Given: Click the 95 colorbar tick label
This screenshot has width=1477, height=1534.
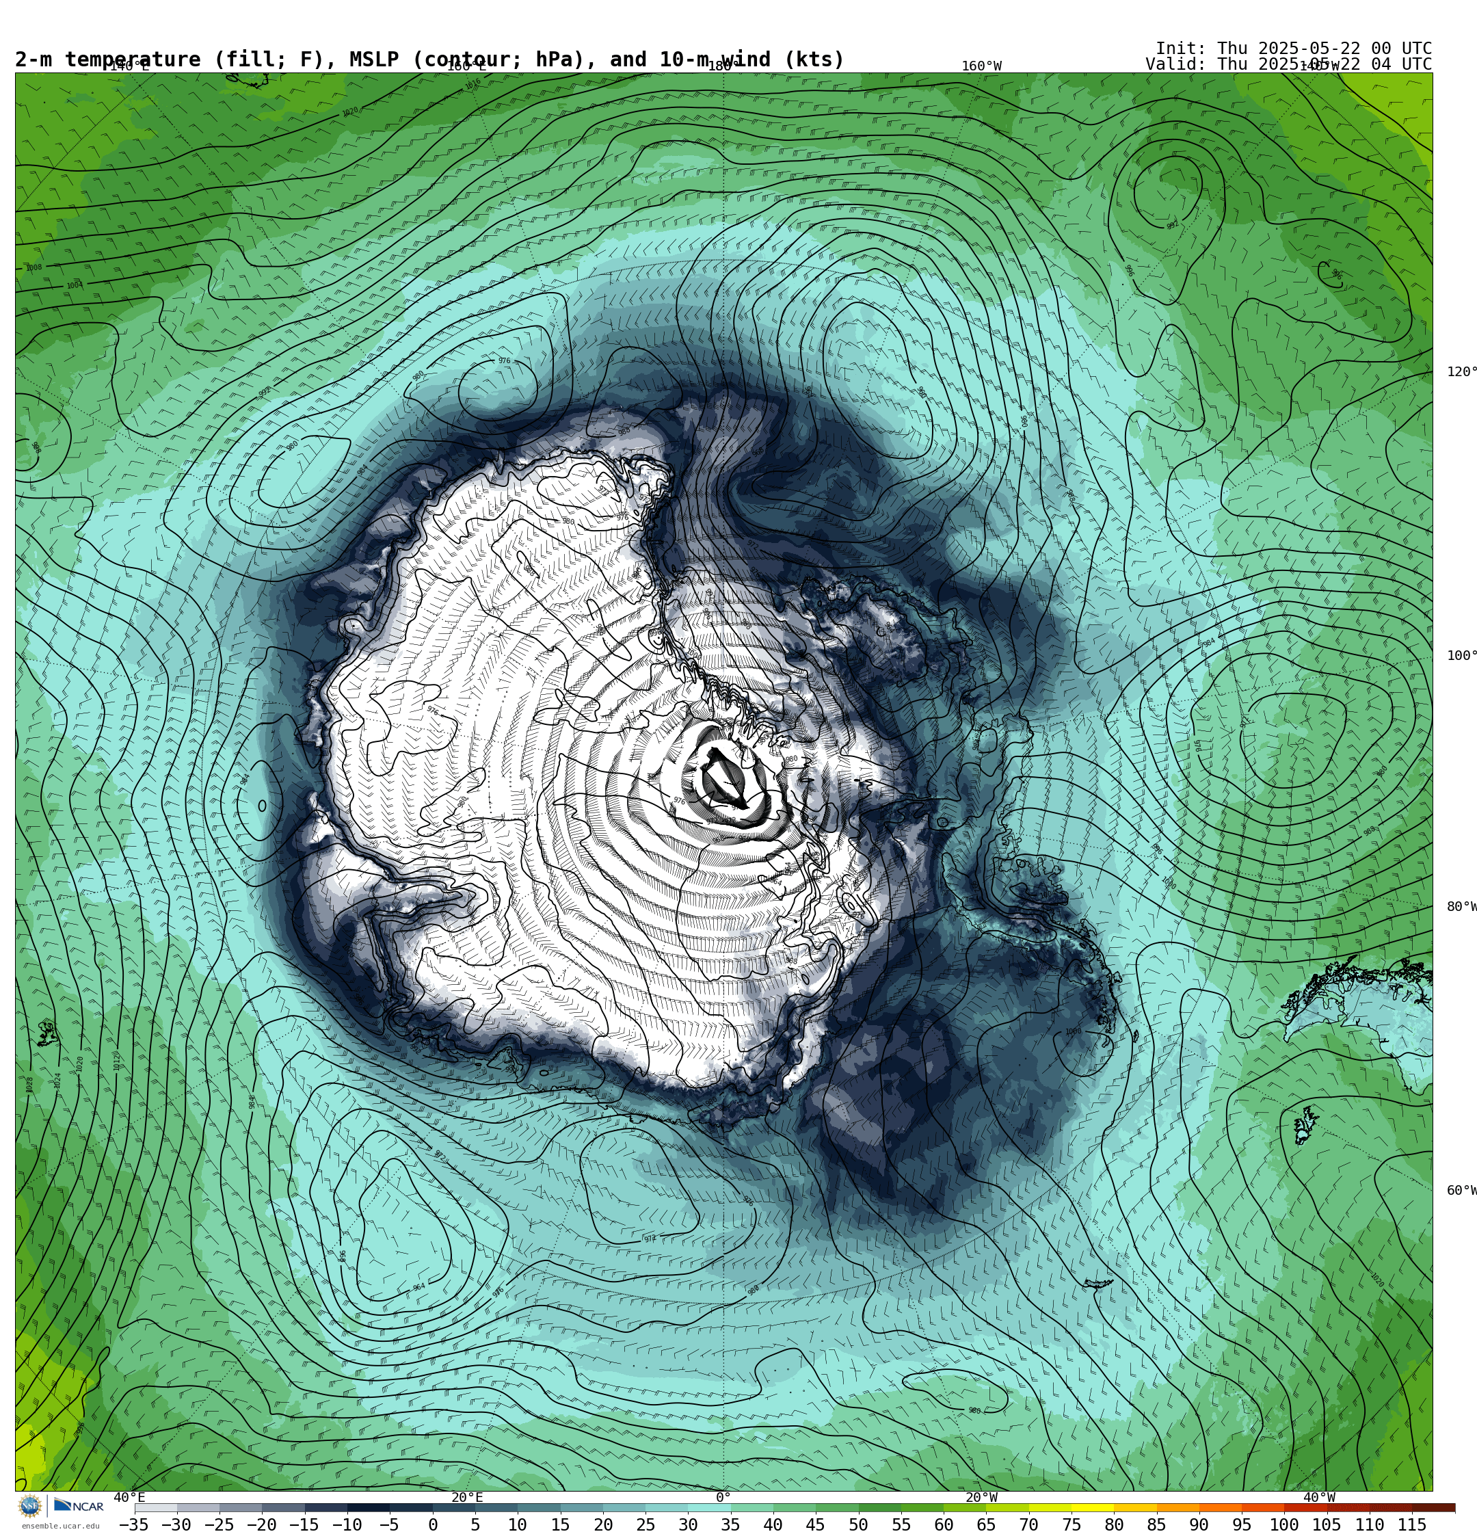Looking at the screenshot, I should coord(1242,1524).
